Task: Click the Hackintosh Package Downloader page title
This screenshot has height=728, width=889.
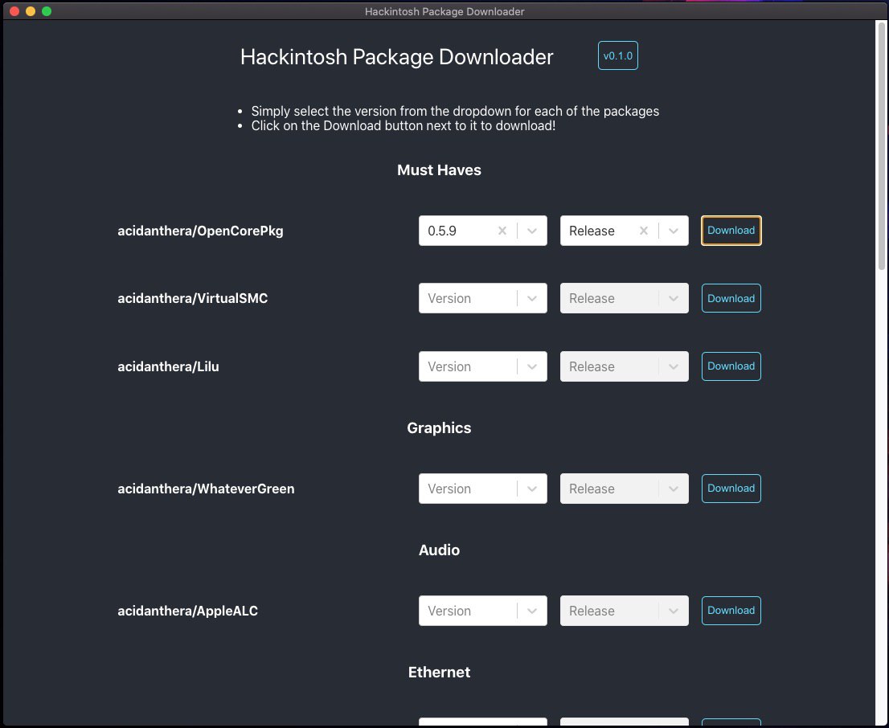Action: (396, 57)
